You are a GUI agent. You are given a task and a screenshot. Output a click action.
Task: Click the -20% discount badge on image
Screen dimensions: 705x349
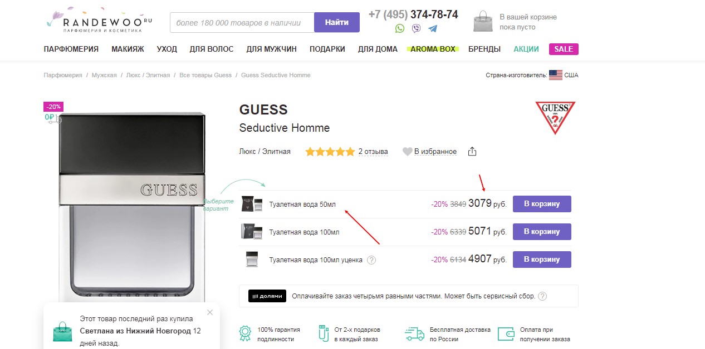pos(54,107)
